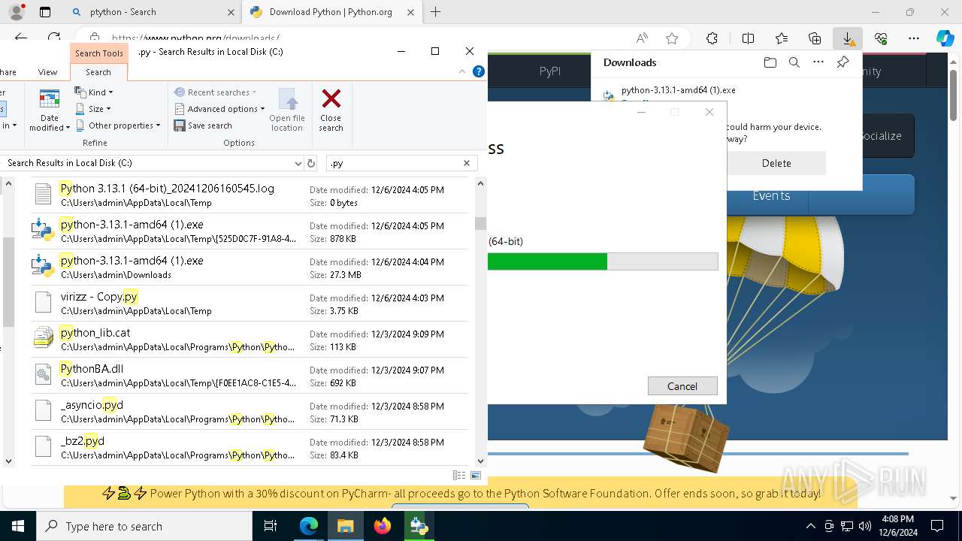Open new tab plus button
The width and height of the screenshot is (962, 541).
coord(435,12)
